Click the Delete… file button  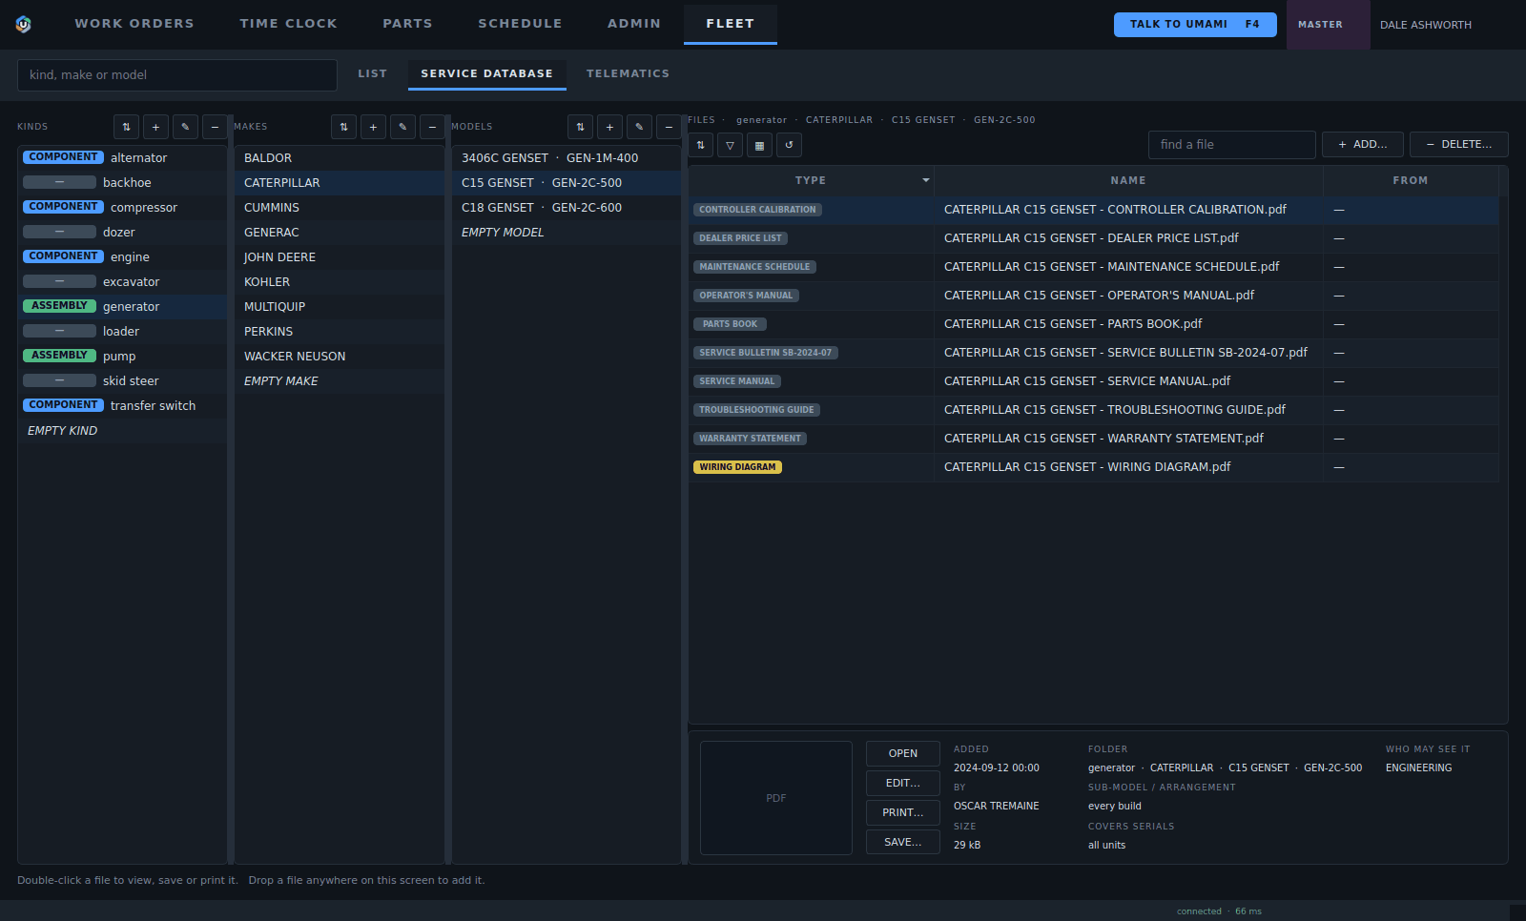tap(1458, 145)
